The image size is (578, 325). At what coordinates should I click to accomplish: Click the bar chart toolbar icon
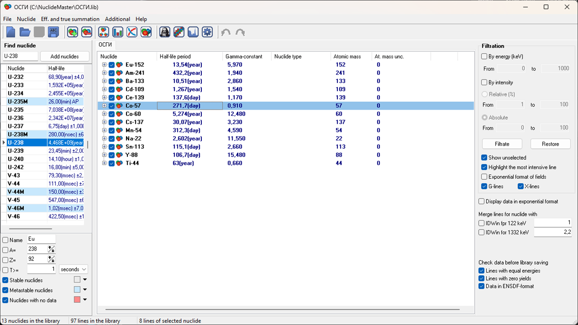pyautogui.click(x=118, y=32)
